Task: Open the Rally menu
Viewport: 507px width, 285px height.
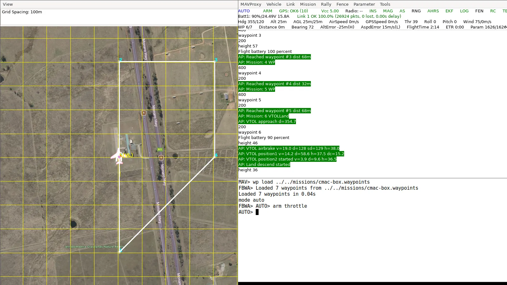Action: (326, 4)
